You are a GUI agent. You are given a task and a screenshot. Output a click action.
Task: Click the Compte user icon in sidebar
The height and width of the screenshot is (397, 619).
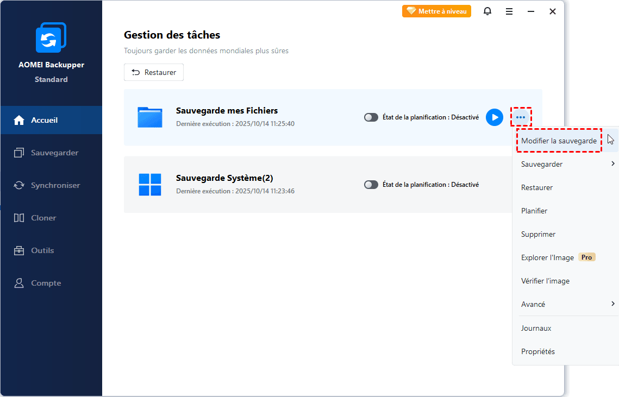[x=19, y=283]
